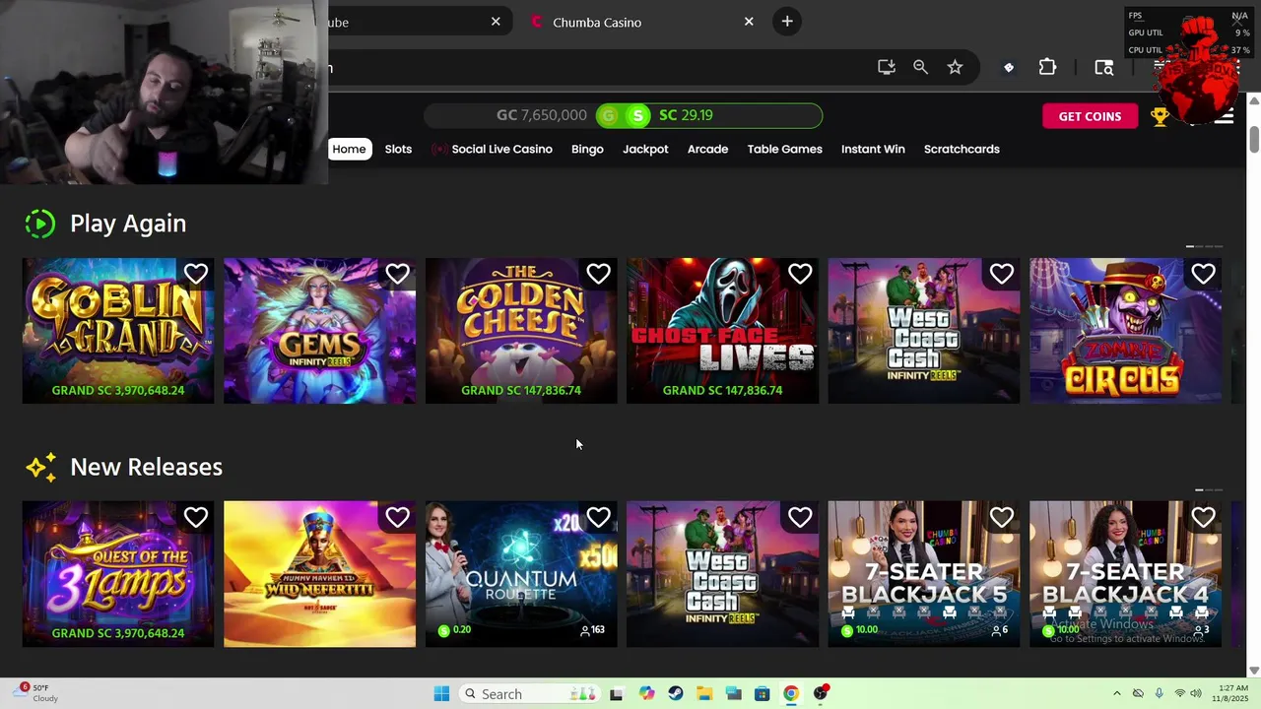Go to Bingo category

[x=587, y=149]
